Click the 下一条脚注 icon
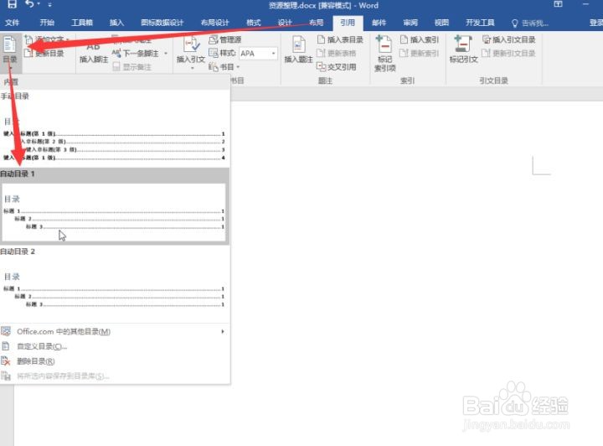The image size is (603, 446). pos(116,53)
